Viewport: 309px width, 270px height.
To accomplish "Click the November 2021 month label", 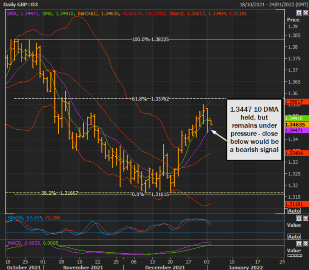I will (x=83, y=267).
